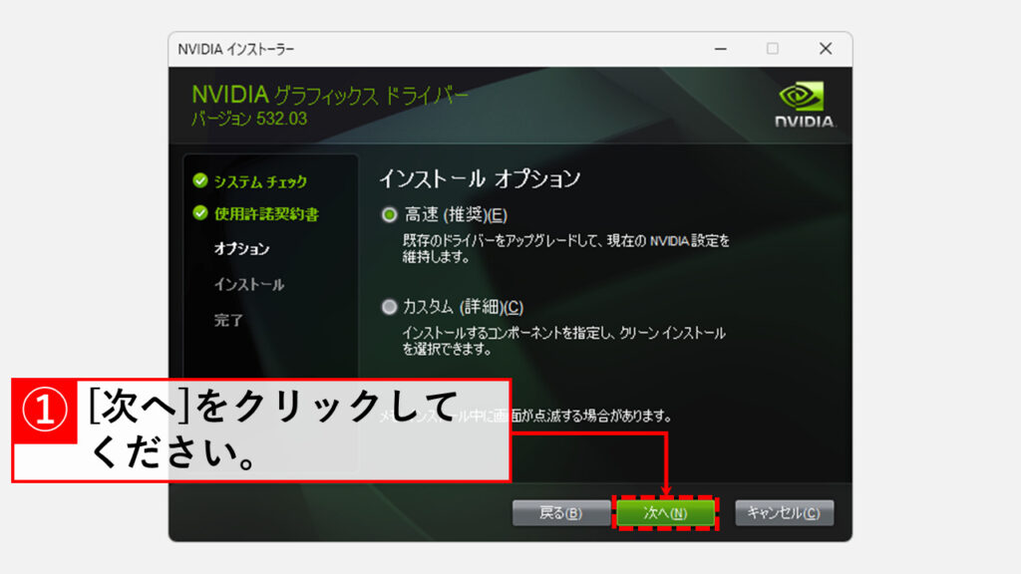Select the 高速 (推奨) radio option

point(389,214)
